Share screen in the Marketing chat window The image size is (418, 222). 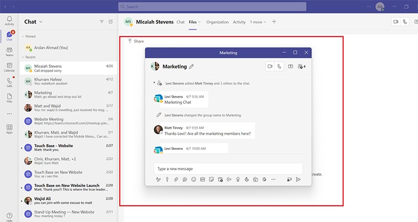pyautogui.click(x=291, y=66)
